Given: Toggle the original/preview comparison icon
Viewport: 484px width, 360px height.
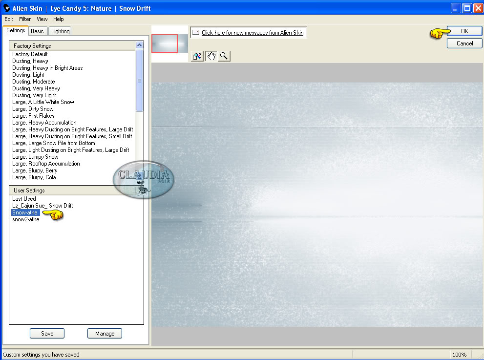Looking at the screenshot, I should click(x=197, y=56).
